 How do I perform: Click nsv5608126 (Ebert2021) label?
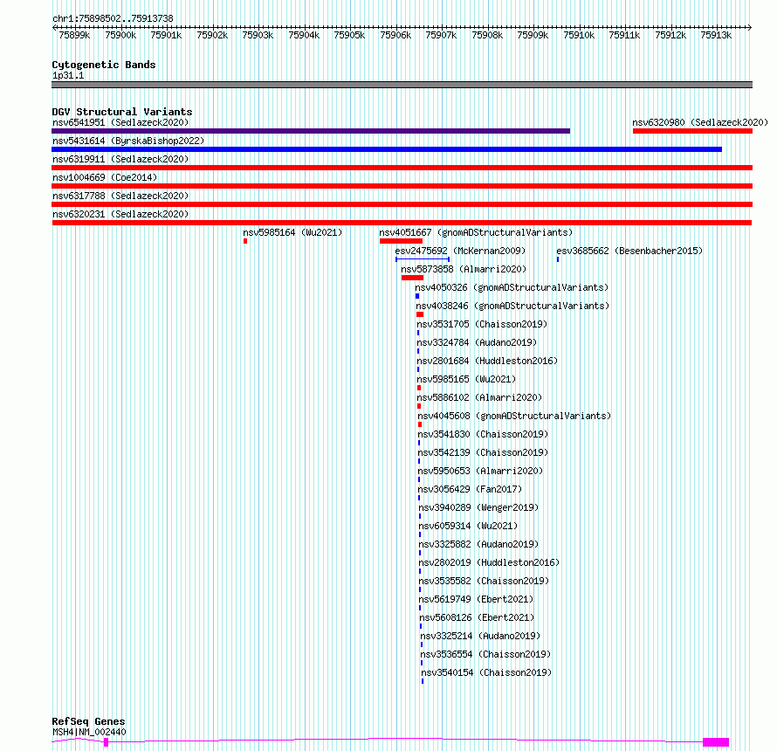[478, 617]
